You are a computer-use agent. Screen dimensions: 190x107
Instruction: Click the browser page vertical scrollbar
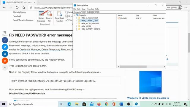click(x=189, y=43)
